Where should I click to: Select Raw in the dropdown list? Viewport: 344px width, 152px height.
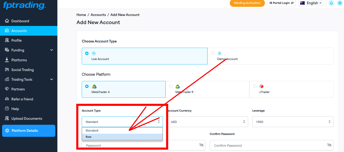click(x=122, y=137)
